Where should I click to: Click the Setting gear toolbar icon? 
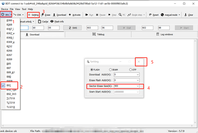(29, 15)
